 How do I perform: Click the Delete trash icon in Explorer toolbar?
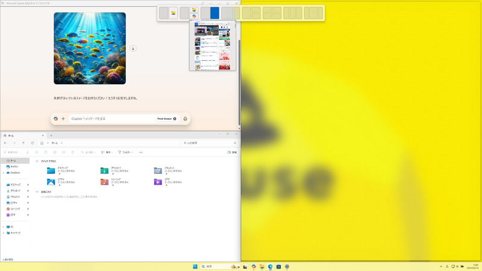pyautogui.click(x=73, y=152)
